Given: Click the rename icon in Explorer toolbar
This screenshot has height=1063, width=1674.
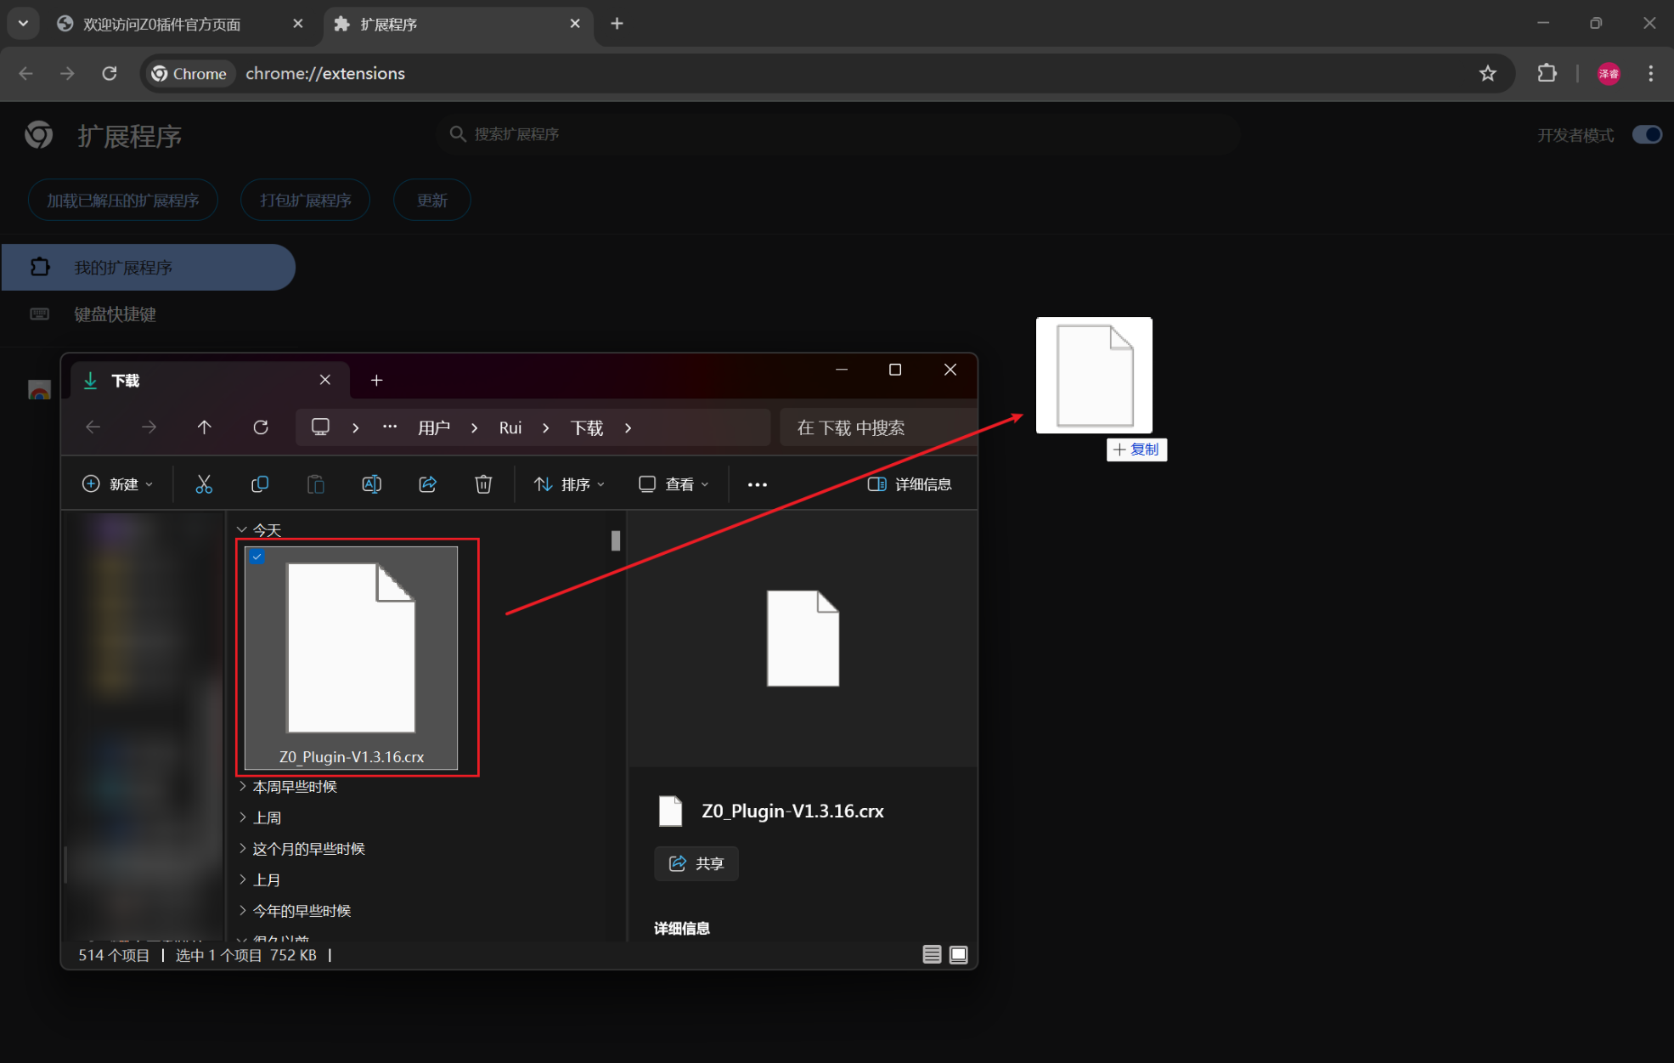Looking at the screenshot, I should 371,484.
